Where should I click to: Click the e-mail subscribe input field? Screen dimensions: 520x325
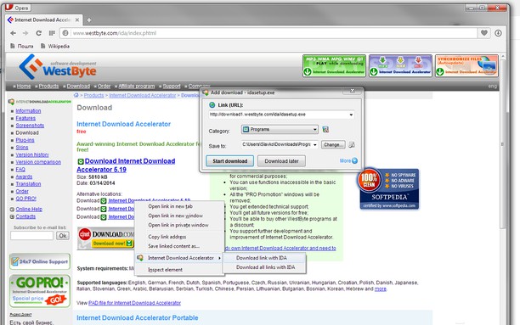coord(31,236)
